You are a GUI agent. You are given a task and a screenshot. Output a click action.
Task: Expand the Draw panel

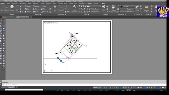12,15
